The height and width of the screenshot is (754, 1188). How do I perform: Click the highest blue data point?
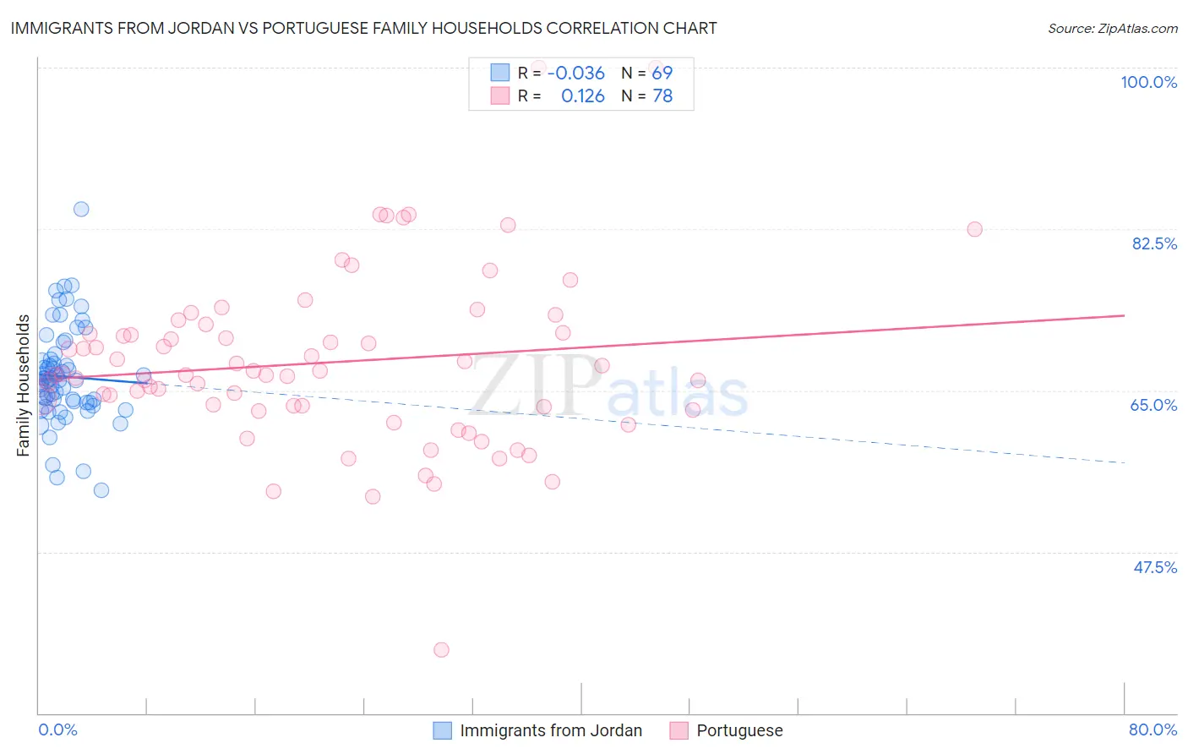tap(81, 209)
